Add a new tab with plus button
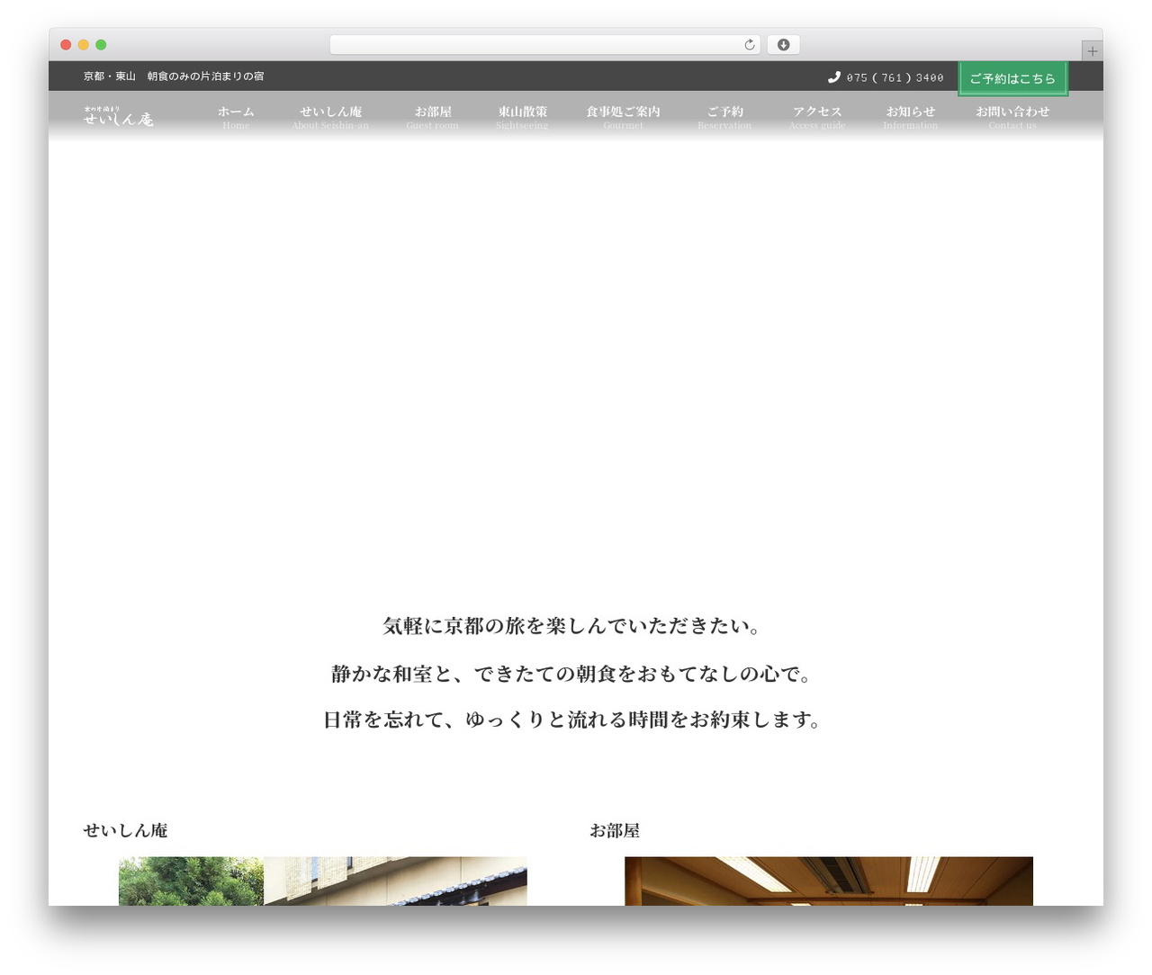The height and width of the screenshot is (975, 1152). [1092, 51]
